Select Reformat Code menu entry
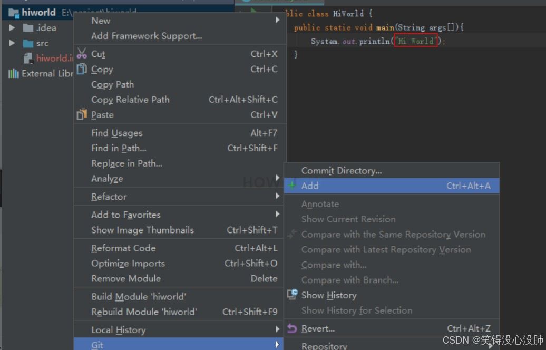Viewport: 546px width, 350px height. [x=123, y=248]
